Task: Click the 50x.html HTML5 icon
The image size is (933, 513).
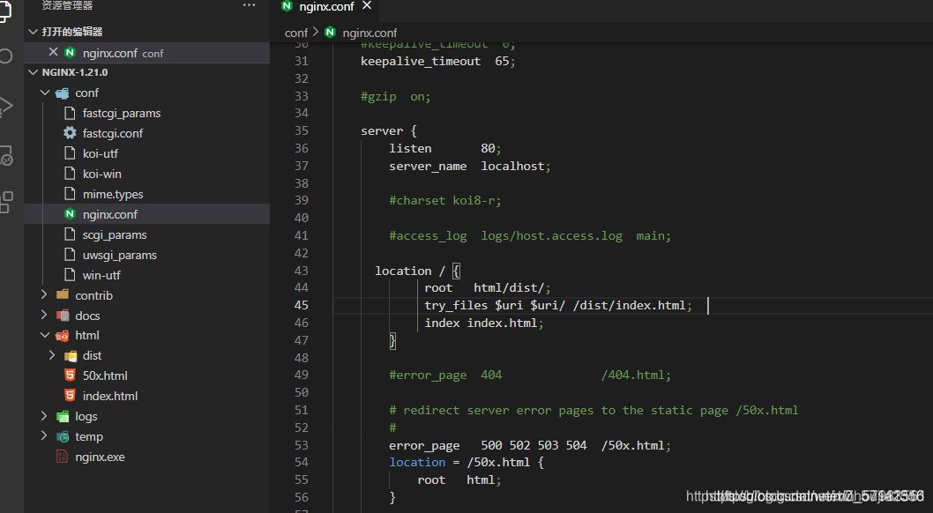Action: point(70,375)
